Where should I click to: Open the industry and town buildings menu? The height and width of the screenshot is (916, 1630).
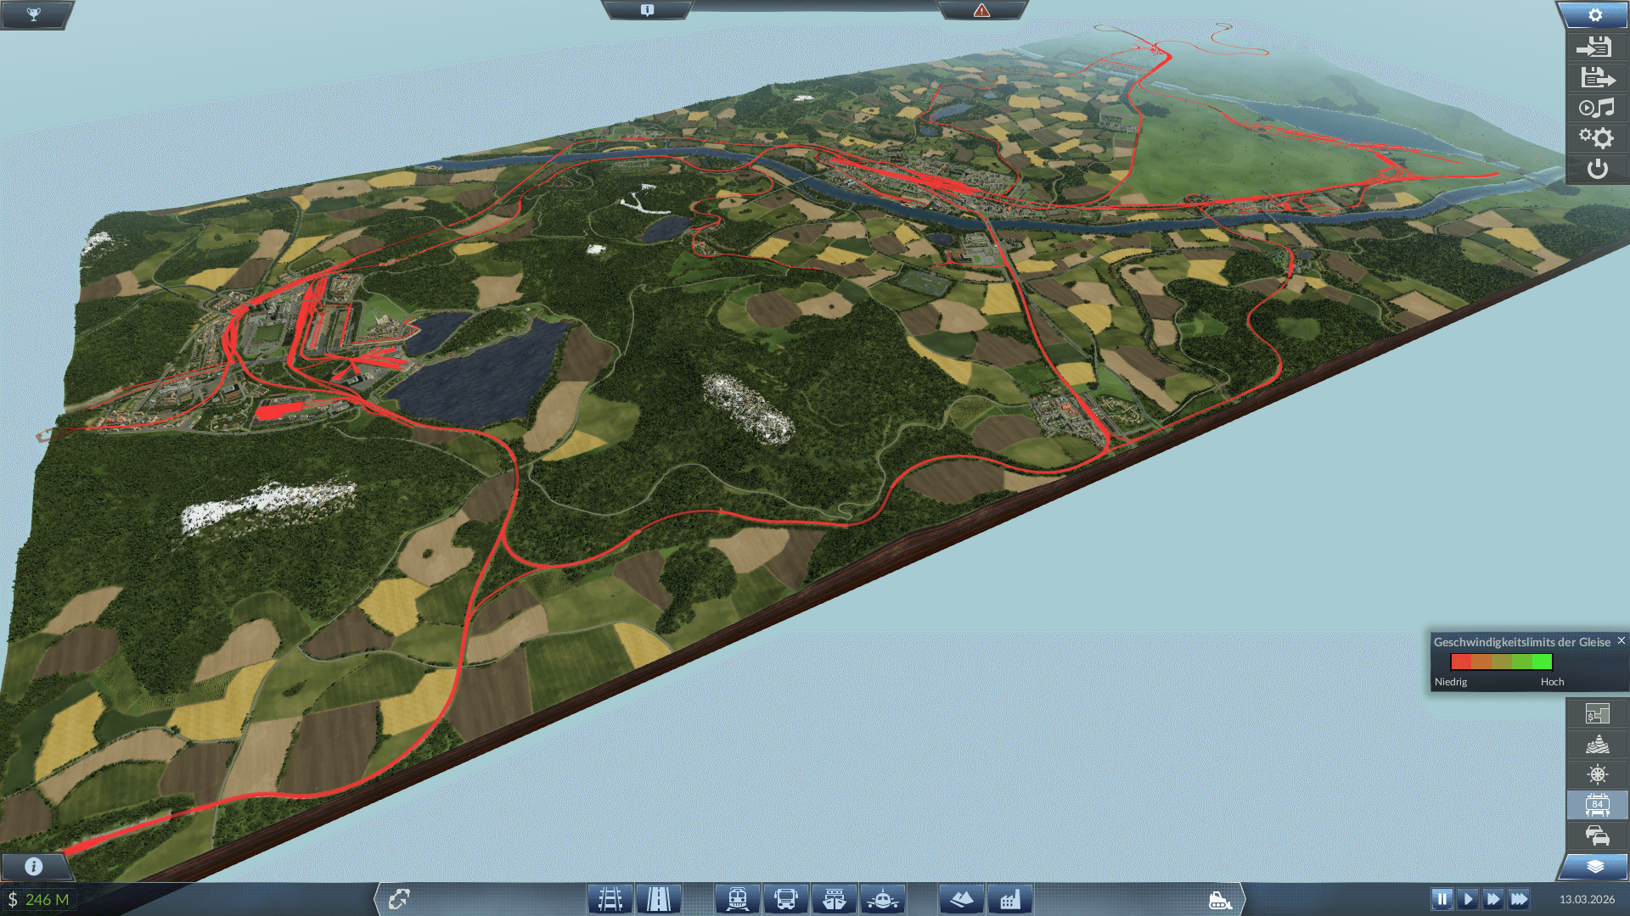click(1010, 899)
